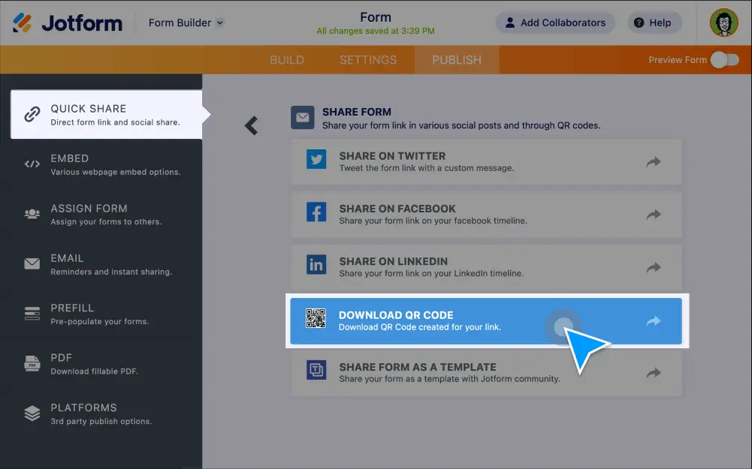The width and height of the screenshot is (752, 469).
Task: Switch to the Build tab
Action: click(x=287, y=60)
